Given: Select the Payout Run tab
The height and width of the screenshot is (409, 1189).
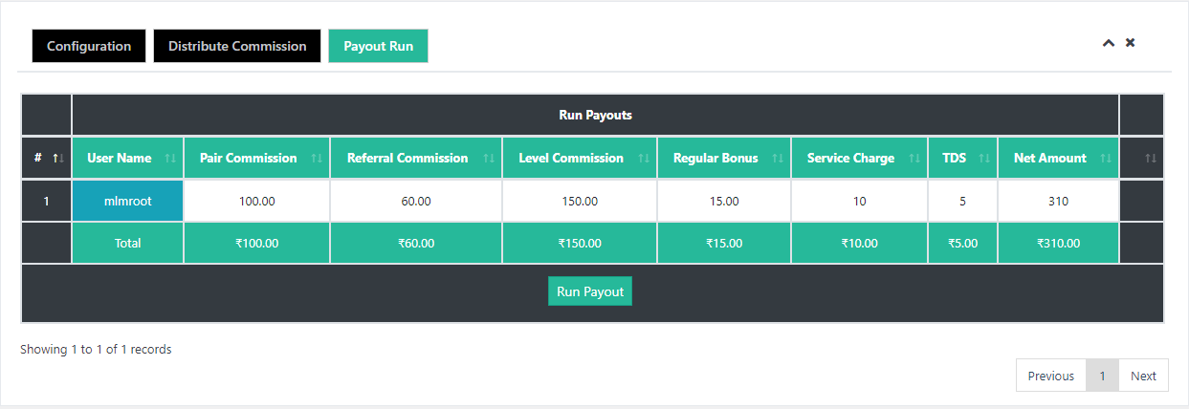Looking at the screenshot, I should pyautogui.click(x=378, y=46).
